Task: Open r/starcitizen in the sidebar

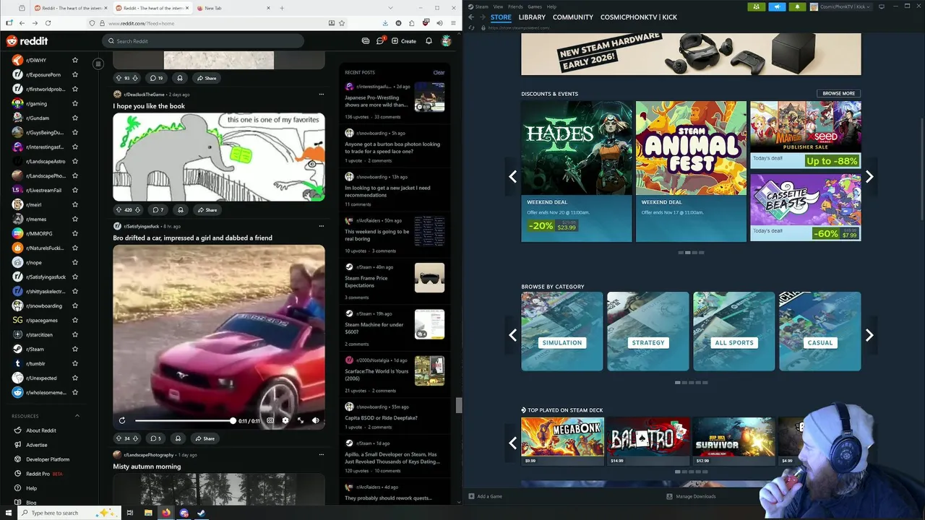Action: click(43, 334)
